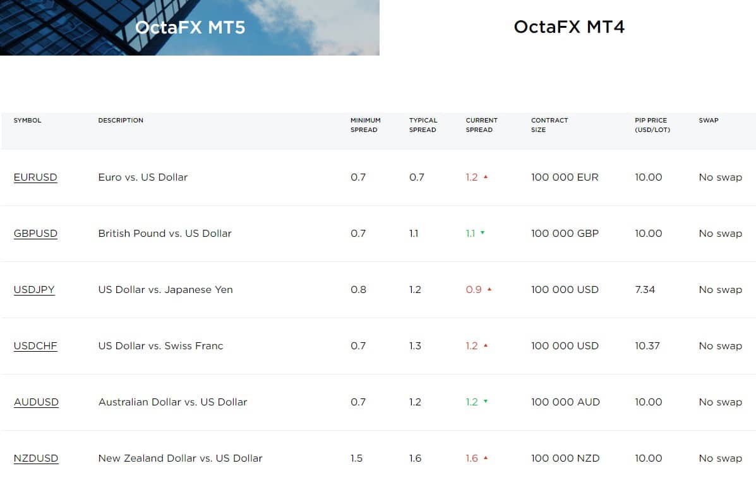The image size is (756, 485).
Task: Click the green down arrow in GBPUSD row
Action: coord(483,233)
